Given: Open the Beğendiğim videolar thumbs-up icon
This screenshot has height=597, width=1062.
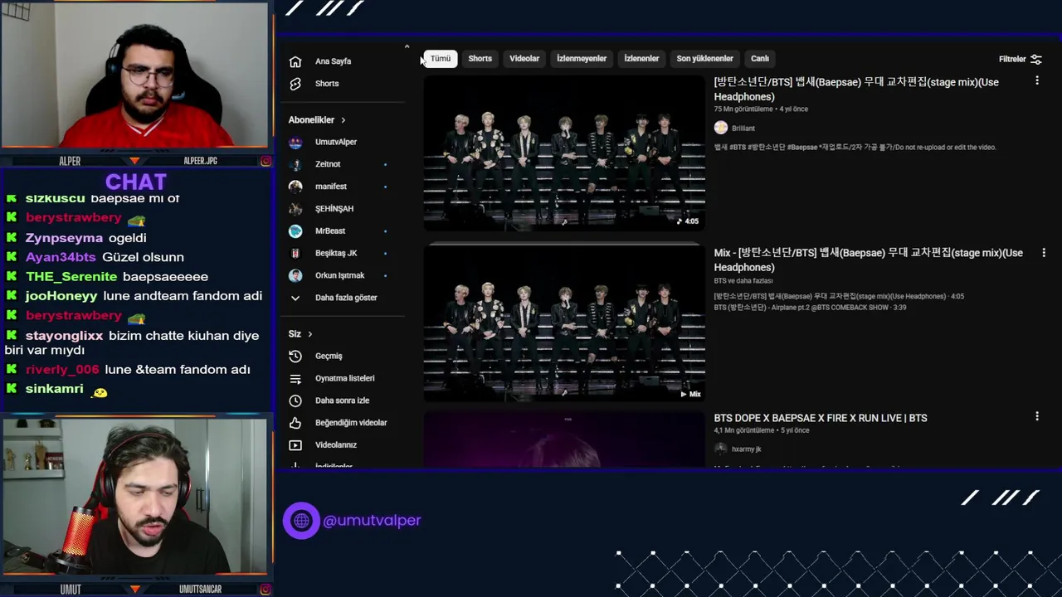Looking at the screenshot, I should pos(295,423).
